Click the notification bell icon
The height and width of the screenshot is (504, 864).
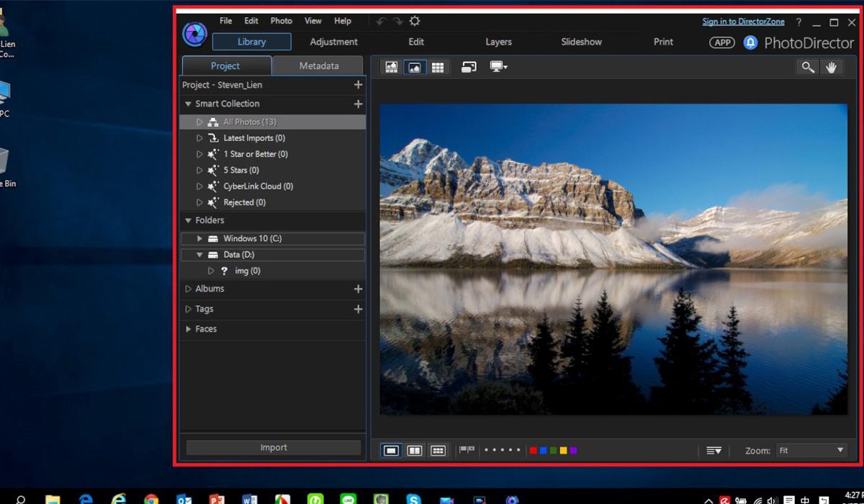click(749, 42)
